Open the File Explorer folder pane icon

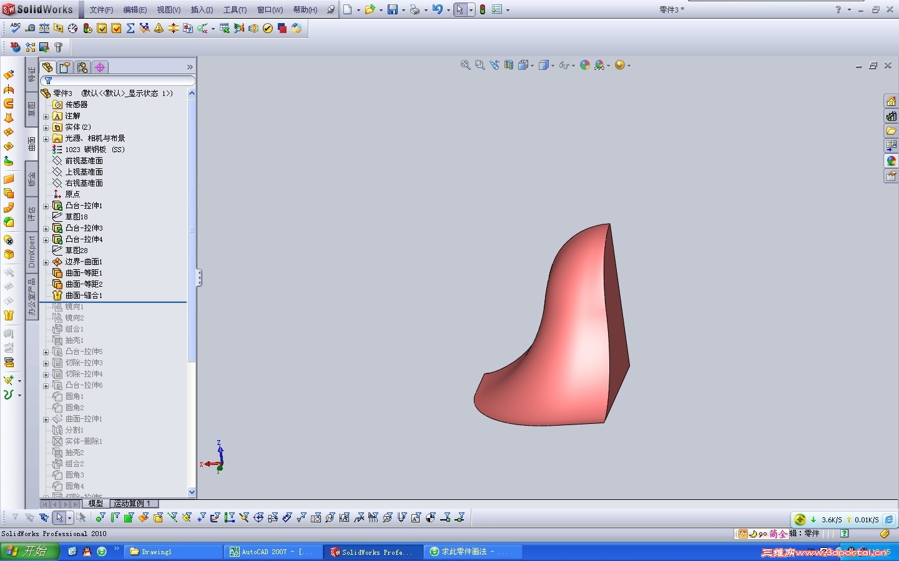point(891,131)
